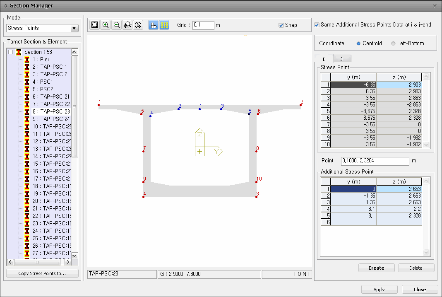The height and width of the screenshot is (297, 442).
Task: Click the Zoom Out magnifier icon
Action: point(116,25)
